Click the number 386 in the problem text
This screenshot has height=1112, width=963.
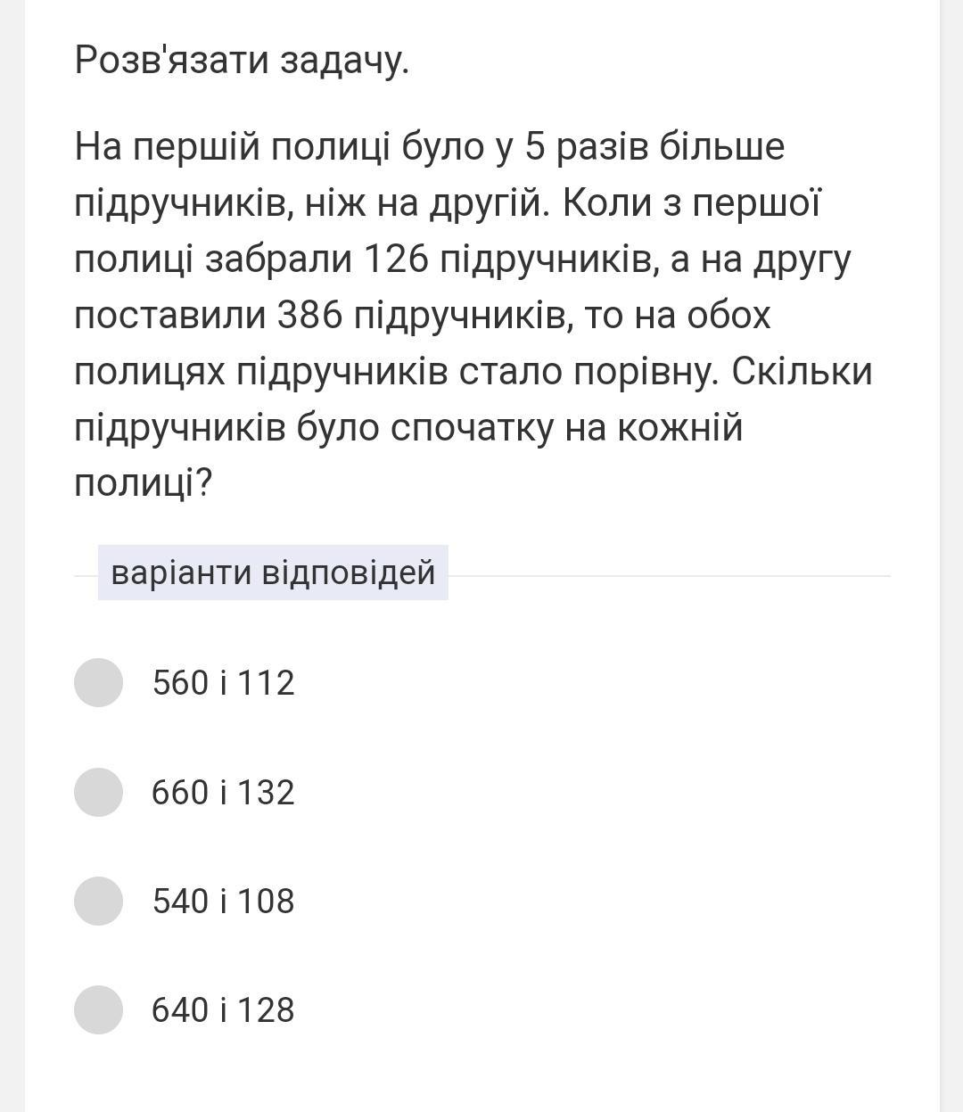(310, 316)
